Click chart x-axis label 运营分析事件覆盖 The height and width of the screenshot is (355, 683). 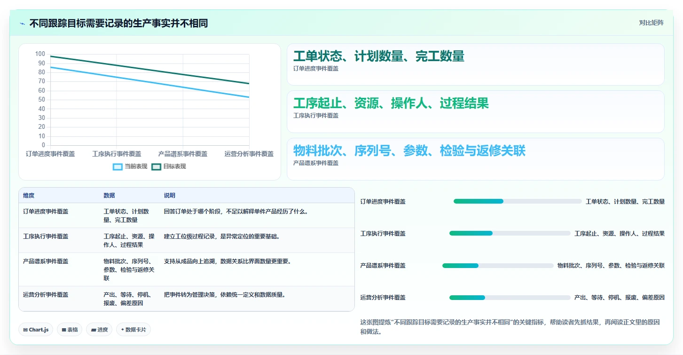coord(249,154)
